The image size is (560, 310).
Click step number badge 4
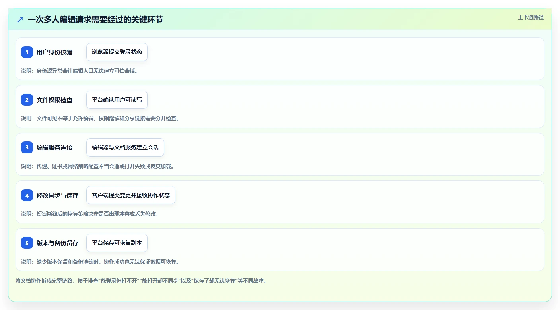click(27, 195)
